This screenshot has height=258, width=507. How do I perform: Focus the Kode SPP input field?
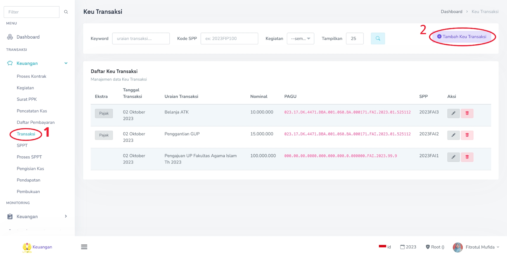229,39
